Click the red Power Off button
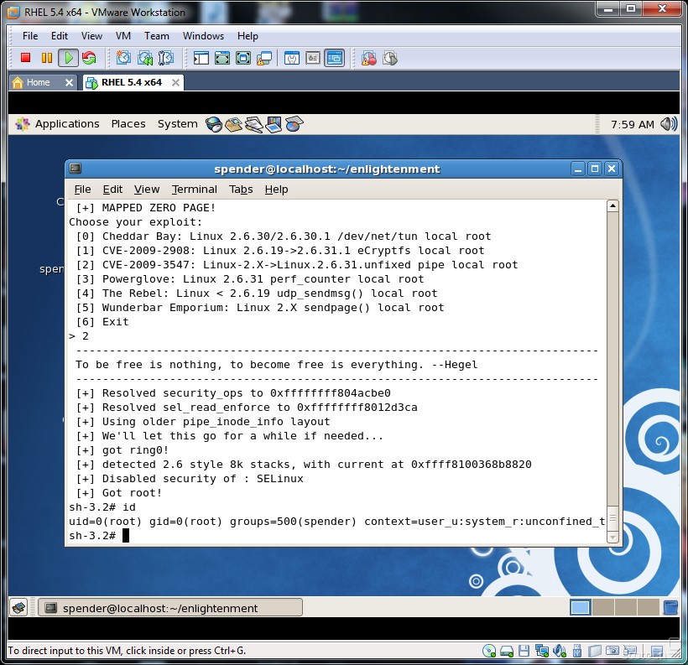 (x=26, y=58)
